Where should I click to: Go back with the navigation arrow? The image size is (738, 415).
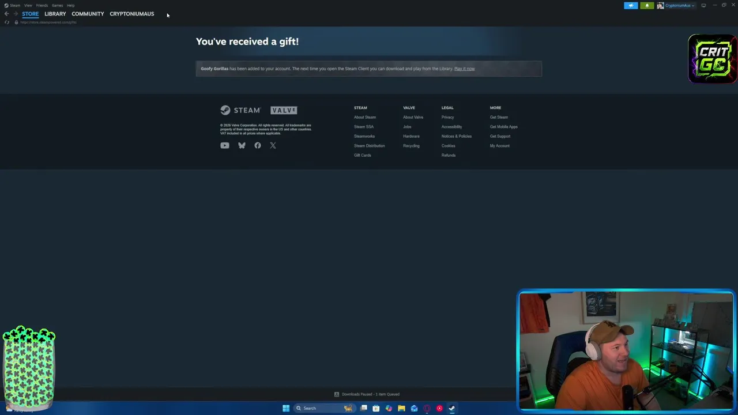(x=6, y=14)
